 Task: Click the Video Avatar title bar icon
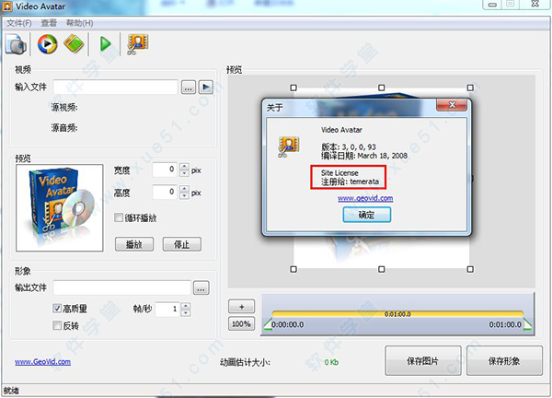click(7, 6)
